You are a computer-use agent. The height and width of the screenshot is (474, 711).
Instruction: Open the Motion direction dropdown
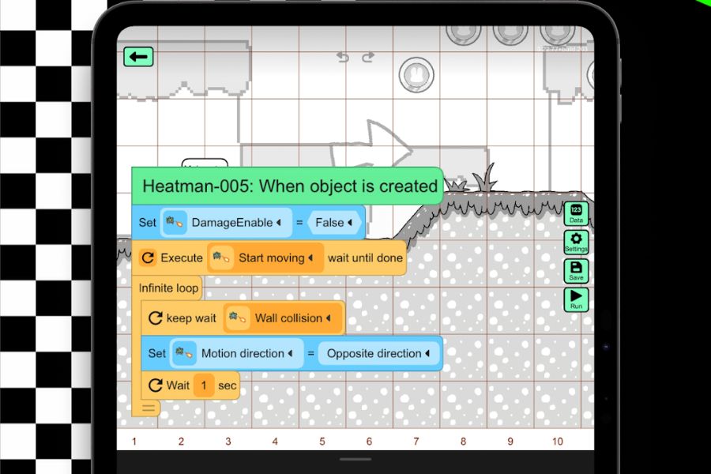tap(247, 353)
